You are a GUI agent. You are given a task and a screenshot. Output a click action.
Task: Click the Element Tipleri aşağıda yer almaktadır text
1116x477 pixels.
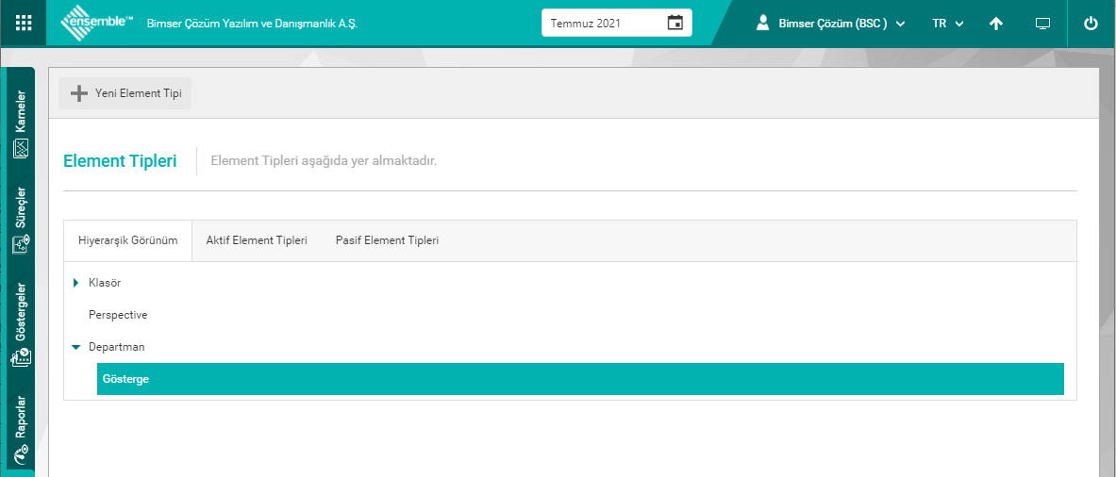point(324,160)
